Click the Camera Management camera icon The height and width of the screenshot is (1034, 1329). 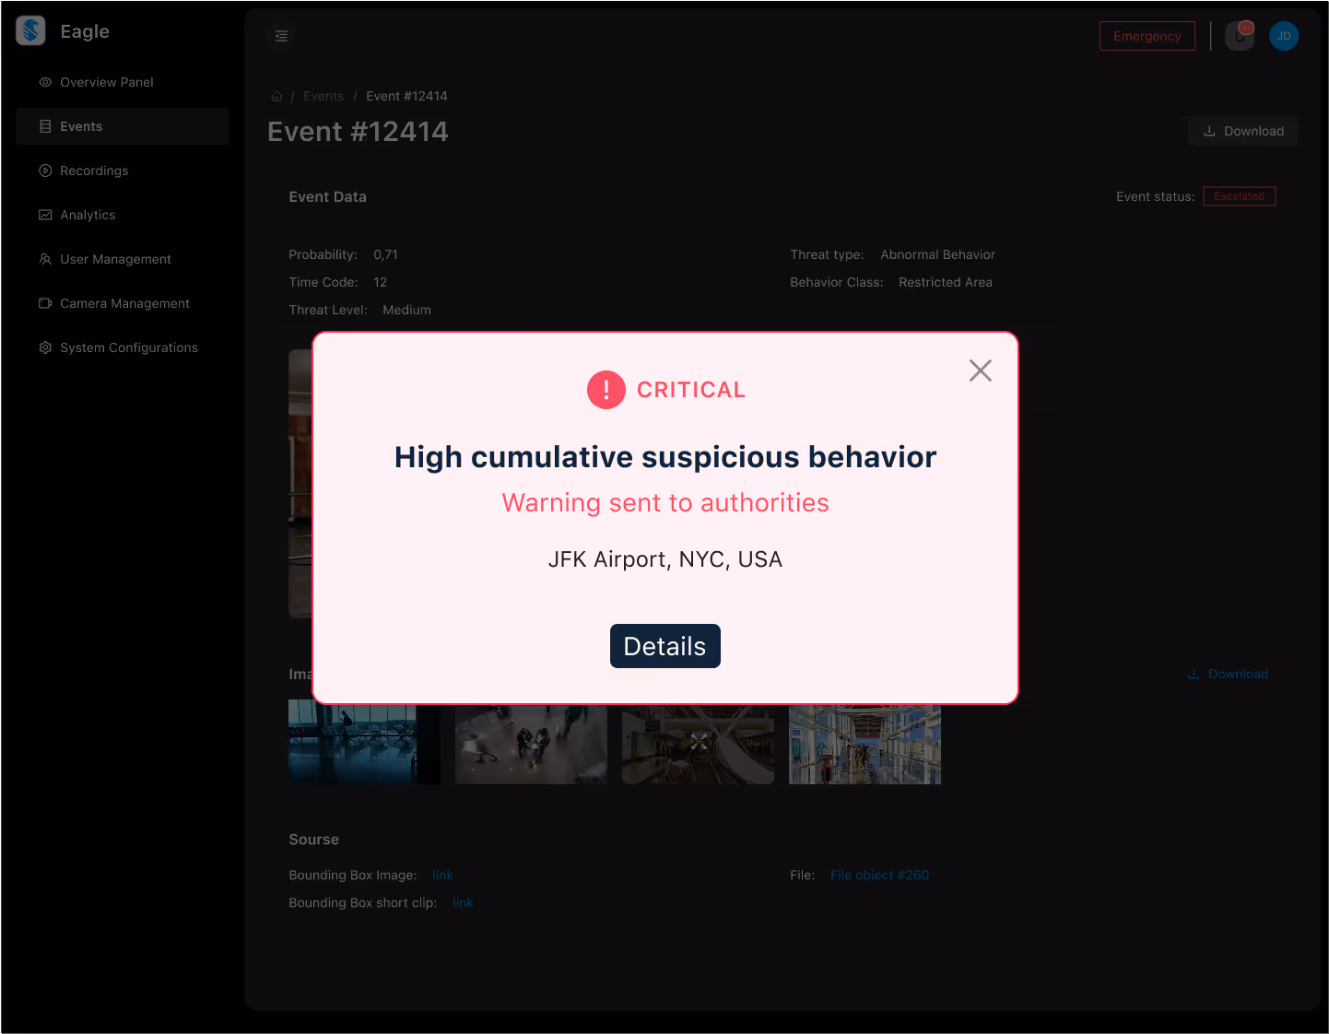45,303
